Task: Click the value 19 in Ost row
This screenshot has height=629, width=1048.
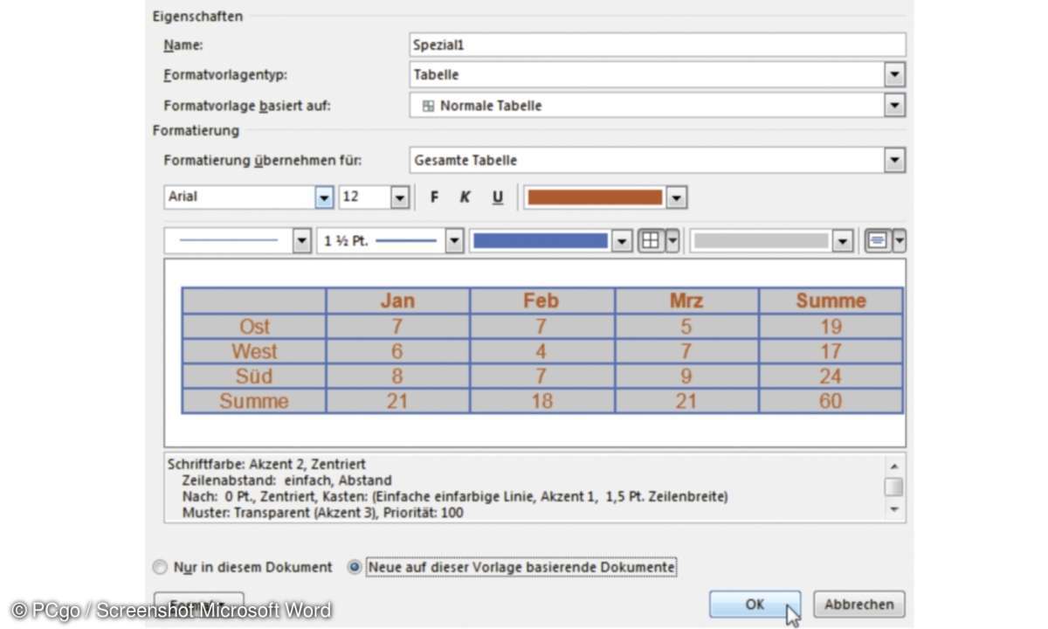Action: 831,327
